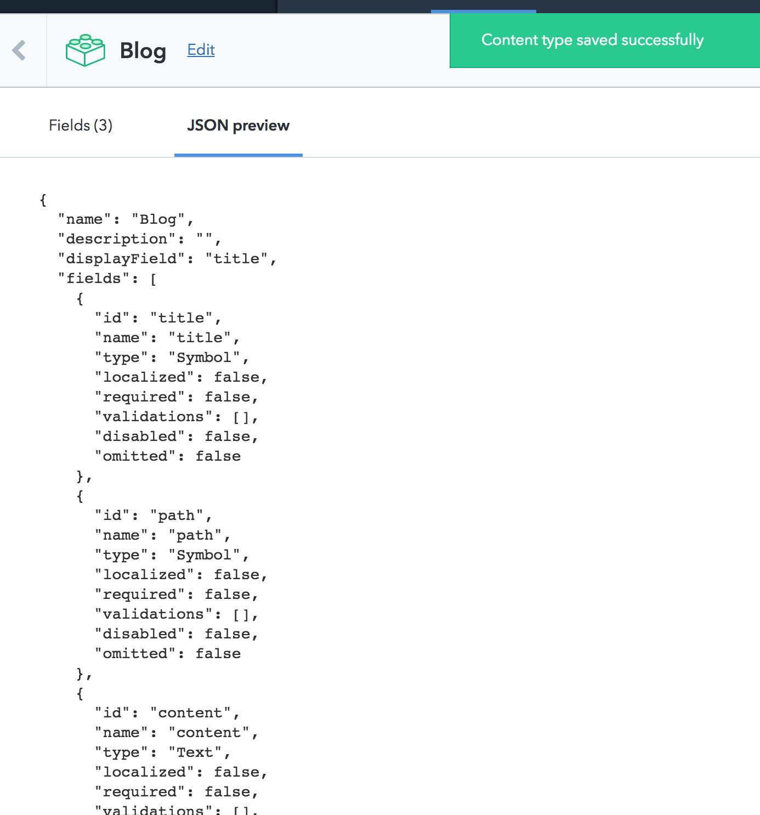This screenshot has width=760, height=815.
Task: Click the "name": "title" JSON line
Action: [167, 338]
